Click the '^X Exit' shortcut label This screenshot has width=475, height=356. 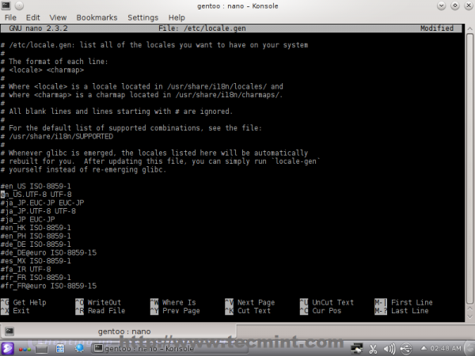15,311
